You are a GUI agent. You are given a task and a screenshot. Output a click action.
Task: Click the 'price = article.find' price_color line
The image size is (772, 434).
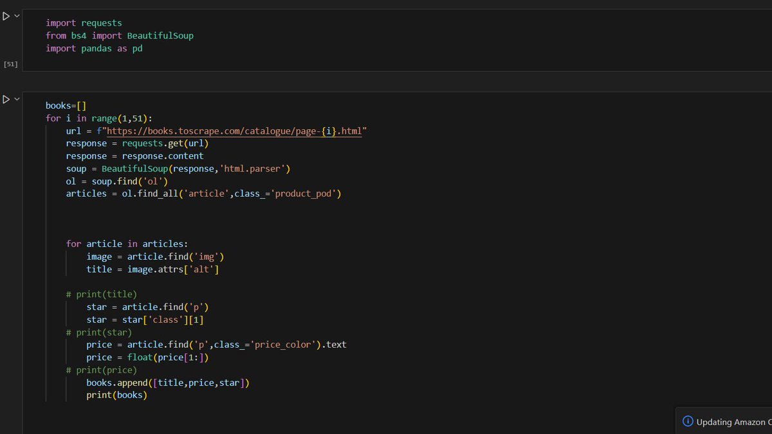[216, 345]
